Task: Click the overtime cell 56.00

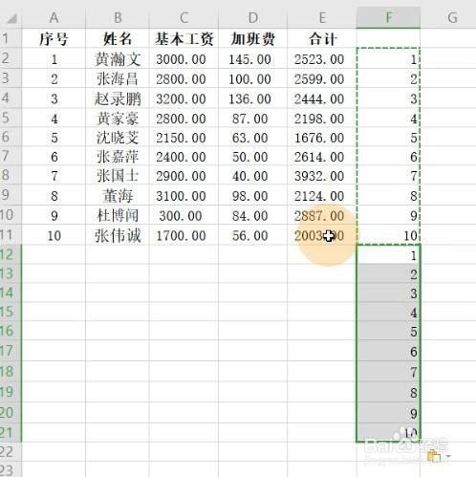Action: (x=253, y=235)
